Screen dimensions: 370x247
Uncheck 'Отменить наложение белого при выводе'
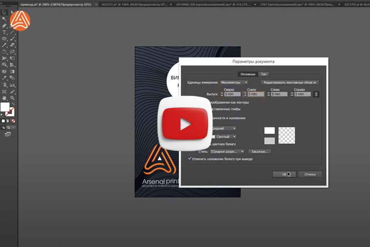190,159
